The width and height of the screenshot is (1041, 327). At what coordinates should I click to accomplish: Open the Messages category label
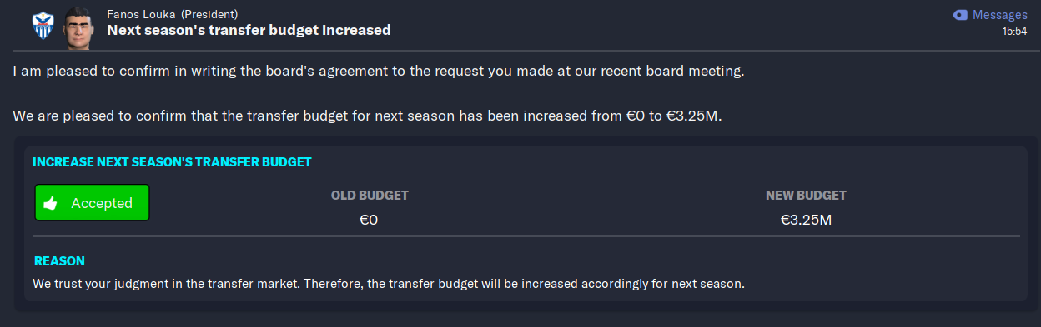(999, 15)
